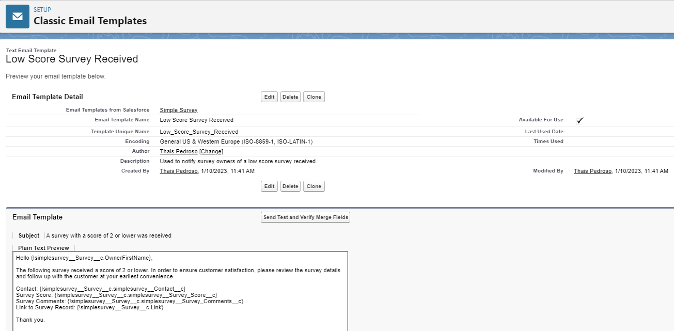Screen dimensions: 674x331
Task: Open the Simple Survey folder link
Action: click(179, 110)
